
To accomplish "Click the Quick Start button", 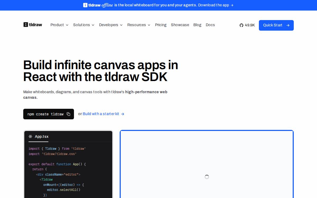I will (x=276, y=25).
